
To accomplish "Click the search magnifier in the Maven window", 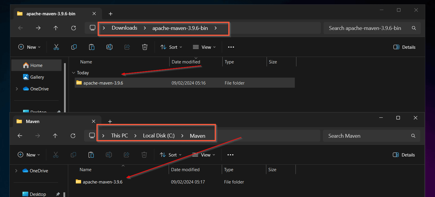I will pyautogui.click(x=413, y=136).
